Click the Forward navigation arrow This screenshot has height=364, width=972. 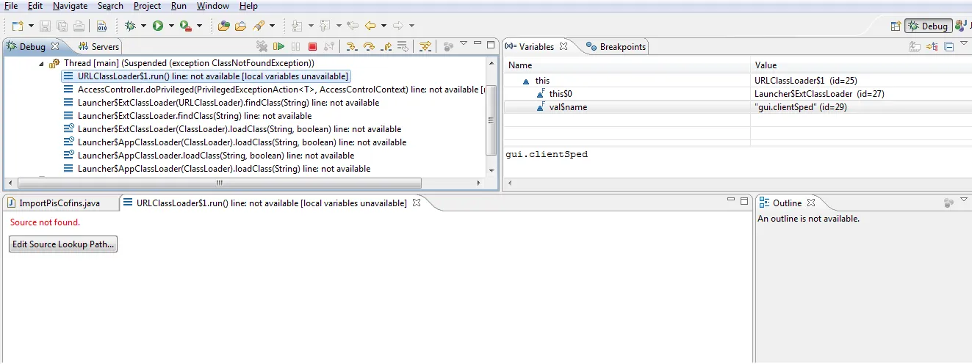tap(398, 26)
